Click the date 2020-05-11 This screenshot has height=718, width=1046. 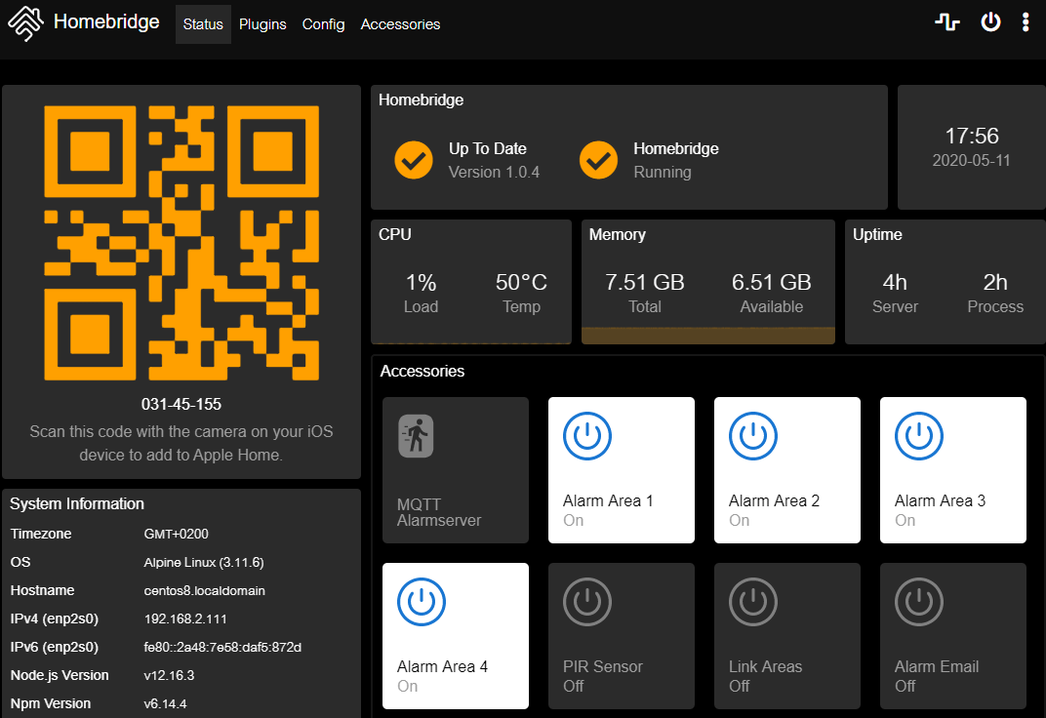(971, 161)
